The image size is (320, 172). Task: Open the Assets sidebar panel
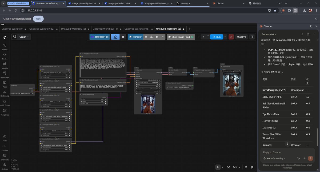5,47
